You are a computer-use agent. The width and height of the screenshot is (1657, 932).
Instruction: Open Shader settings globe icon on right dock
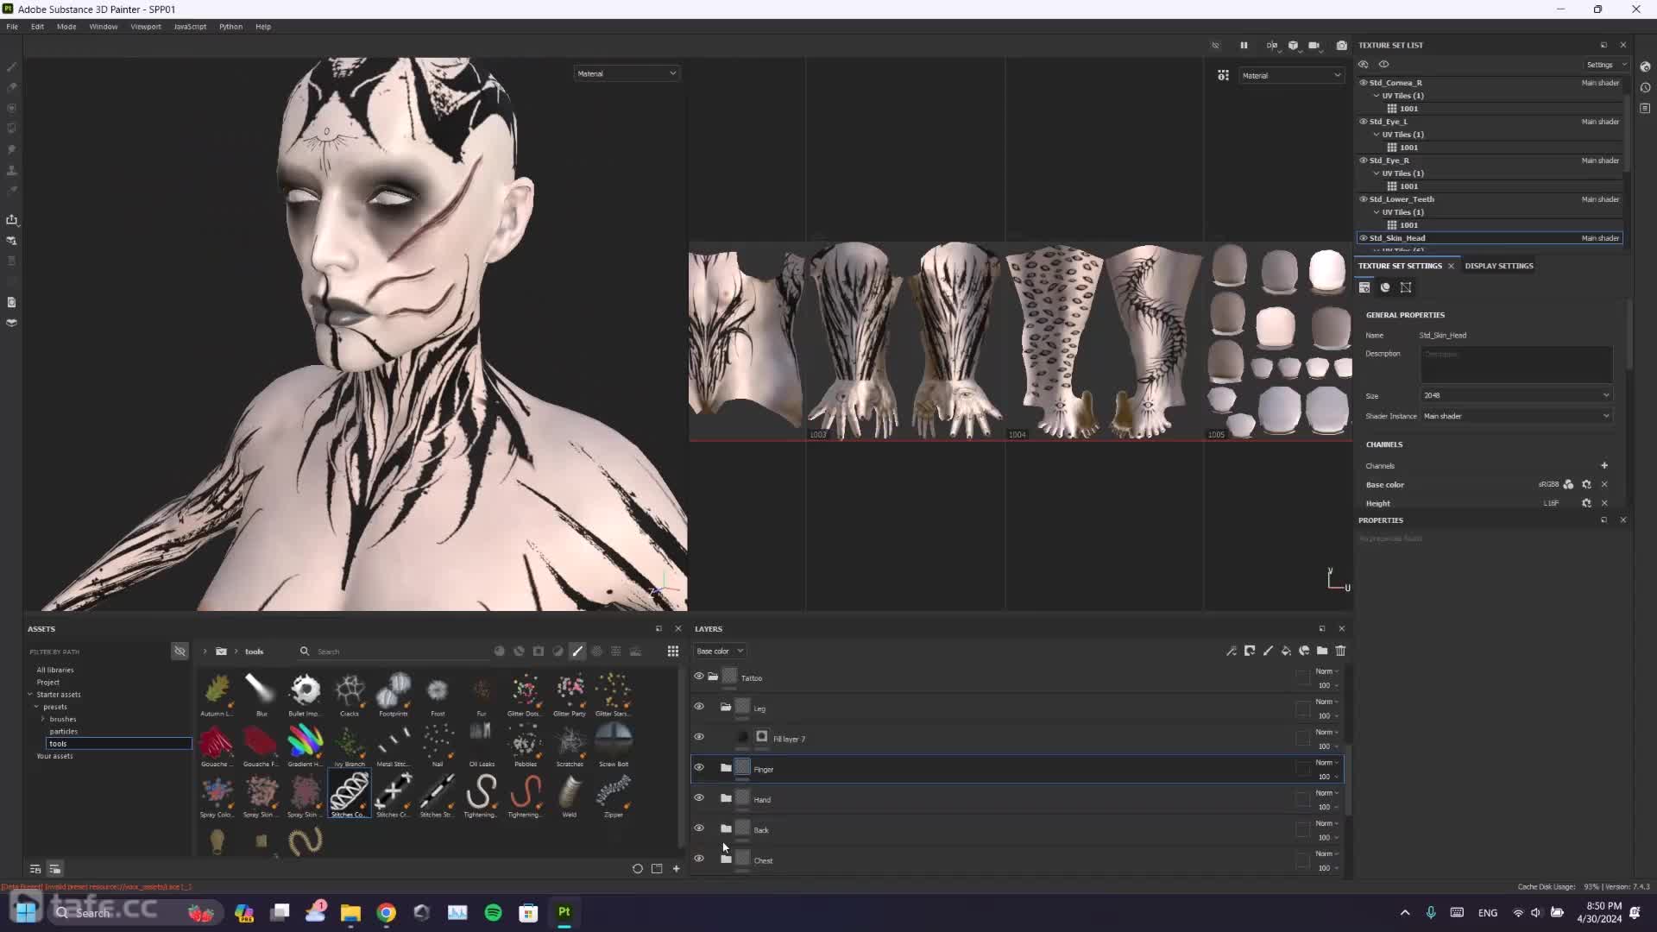coord(1645,66)
